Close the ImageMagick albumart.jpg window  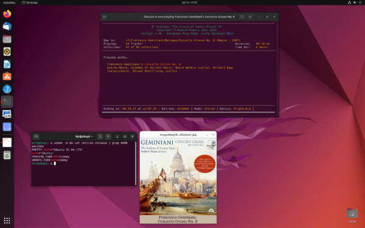213,134
